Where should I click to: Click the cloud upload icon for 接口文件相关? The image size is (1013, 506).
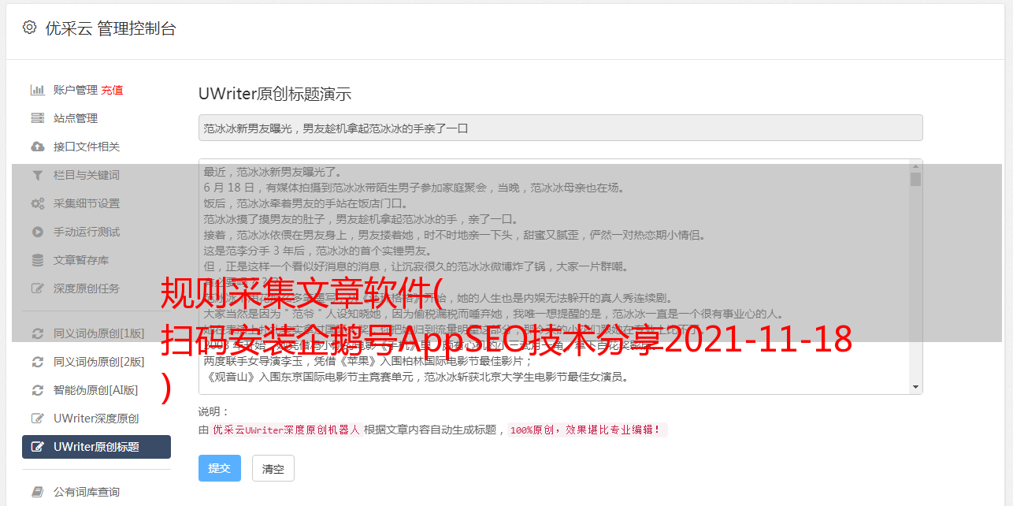click(x=37, y=147)
